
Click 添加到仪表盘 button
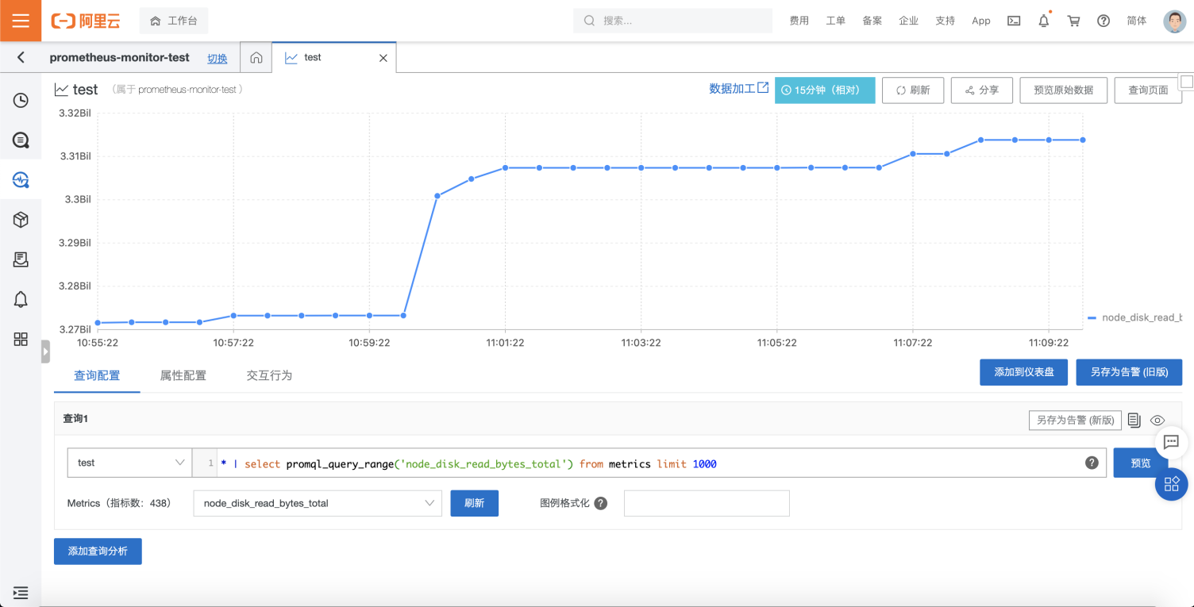click(1024, 372)
